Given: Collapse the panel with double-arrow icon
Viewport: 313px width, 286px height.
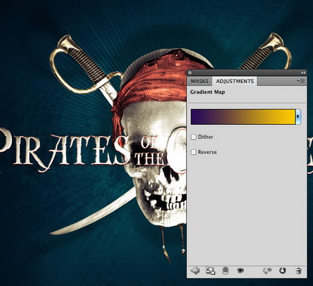Looking at the screenshot, I should (x=303, y=73).
